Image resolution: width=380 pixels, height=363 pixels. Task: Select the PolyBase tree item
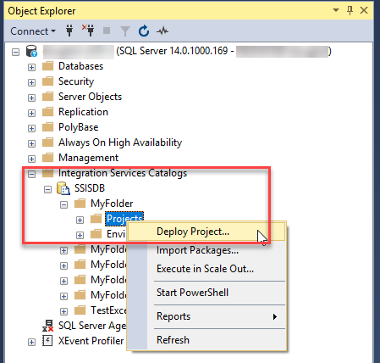pyautogui.click(x=79, y=127)
